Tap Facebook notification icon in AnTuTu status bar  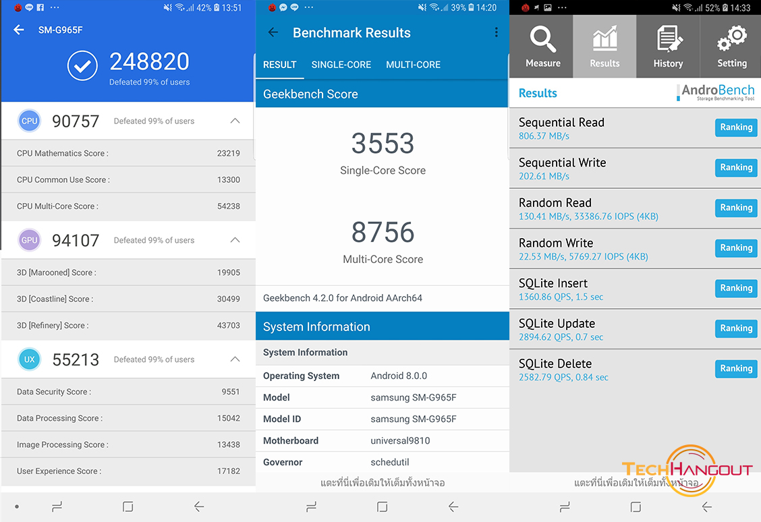tap(40, 8)
